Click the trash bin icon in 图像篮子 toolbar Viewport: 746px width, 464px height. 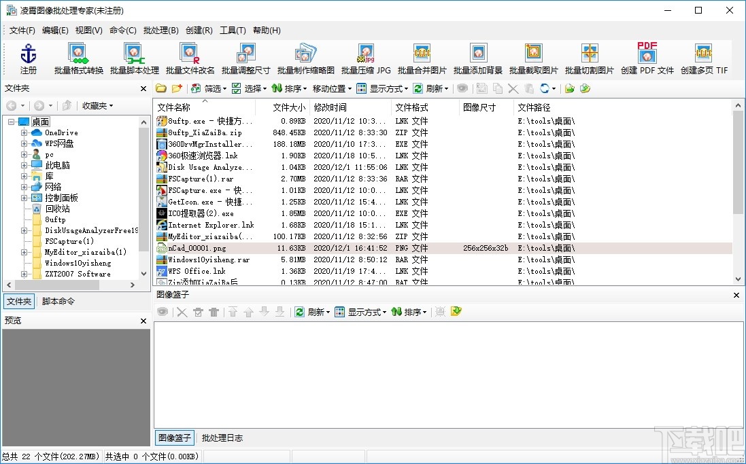[x=214, y=312]
